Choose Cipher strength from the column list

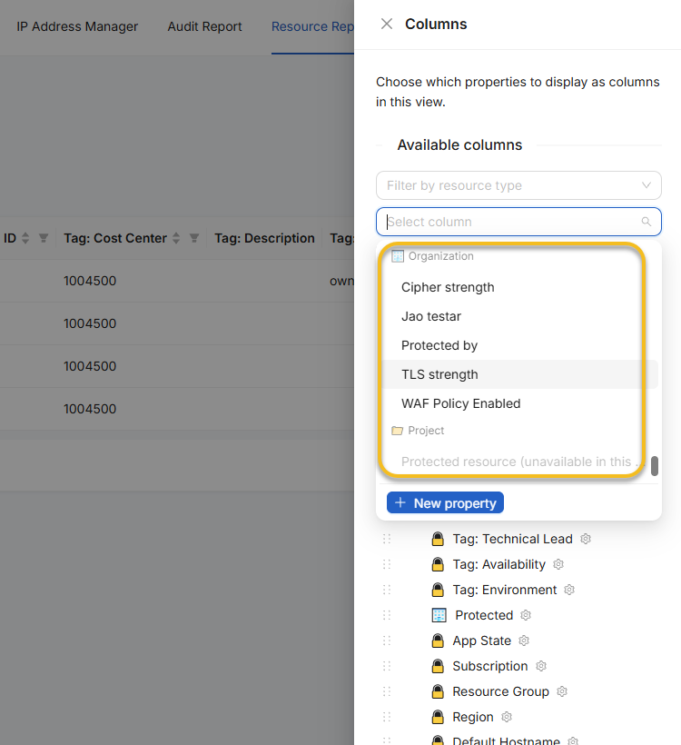(520, 287)
